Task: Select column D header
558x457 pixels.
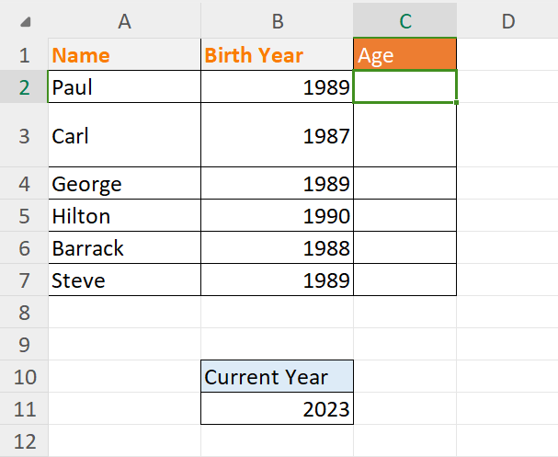Action: click(x=507, y=21)
